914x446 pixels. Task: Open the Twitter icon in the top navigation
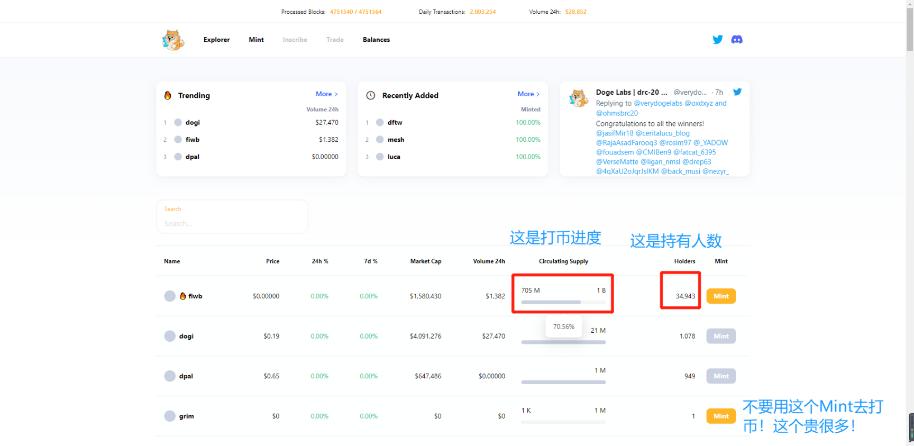tap(717, 40)
